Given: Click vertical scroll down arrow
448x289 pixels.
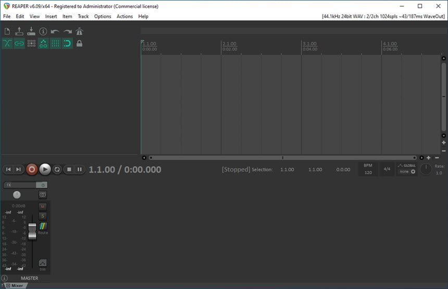Looking at the screenshot, I should pyautogui.click(x=444, y=135).
